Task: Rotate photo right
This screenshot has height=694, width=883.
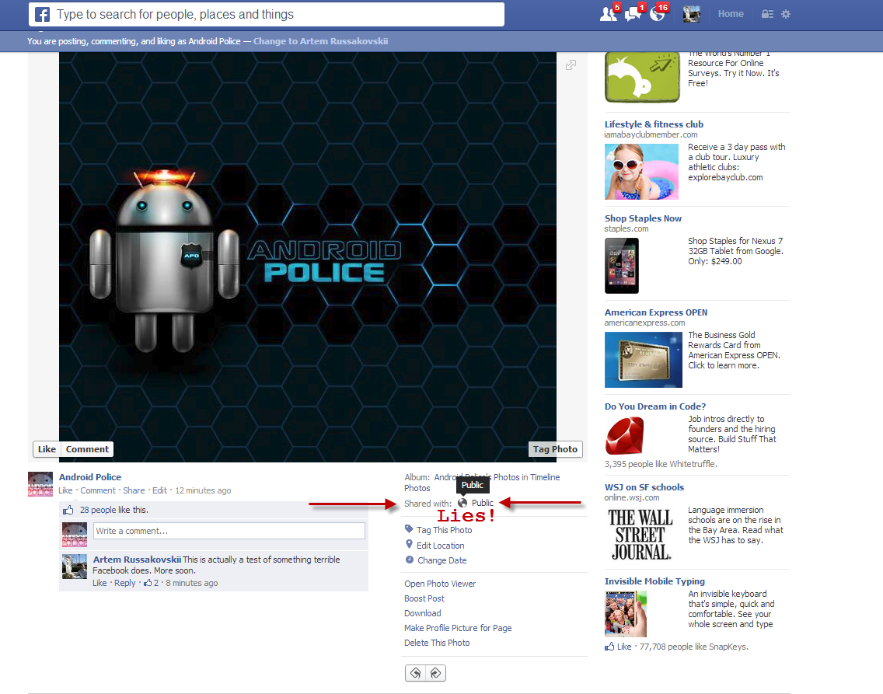Action: [435, 673]
